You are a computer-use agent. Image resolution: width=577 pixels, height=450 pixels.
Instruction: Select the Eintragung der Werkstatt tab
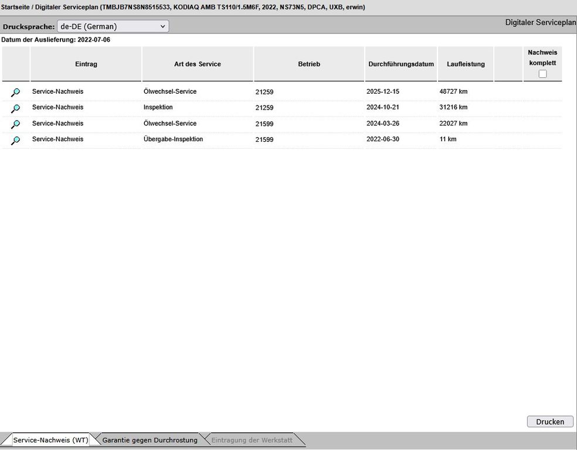tap(252, 439)
